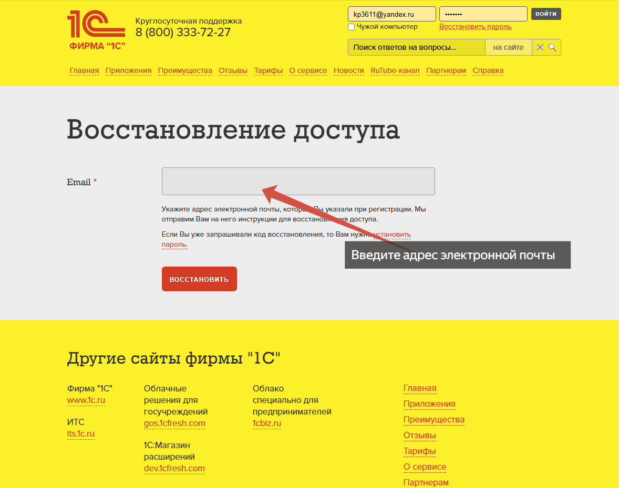Viewport: 619px width, 488px height.
Task: Clear the search with the X icon
Action: [x=540, y=47]
